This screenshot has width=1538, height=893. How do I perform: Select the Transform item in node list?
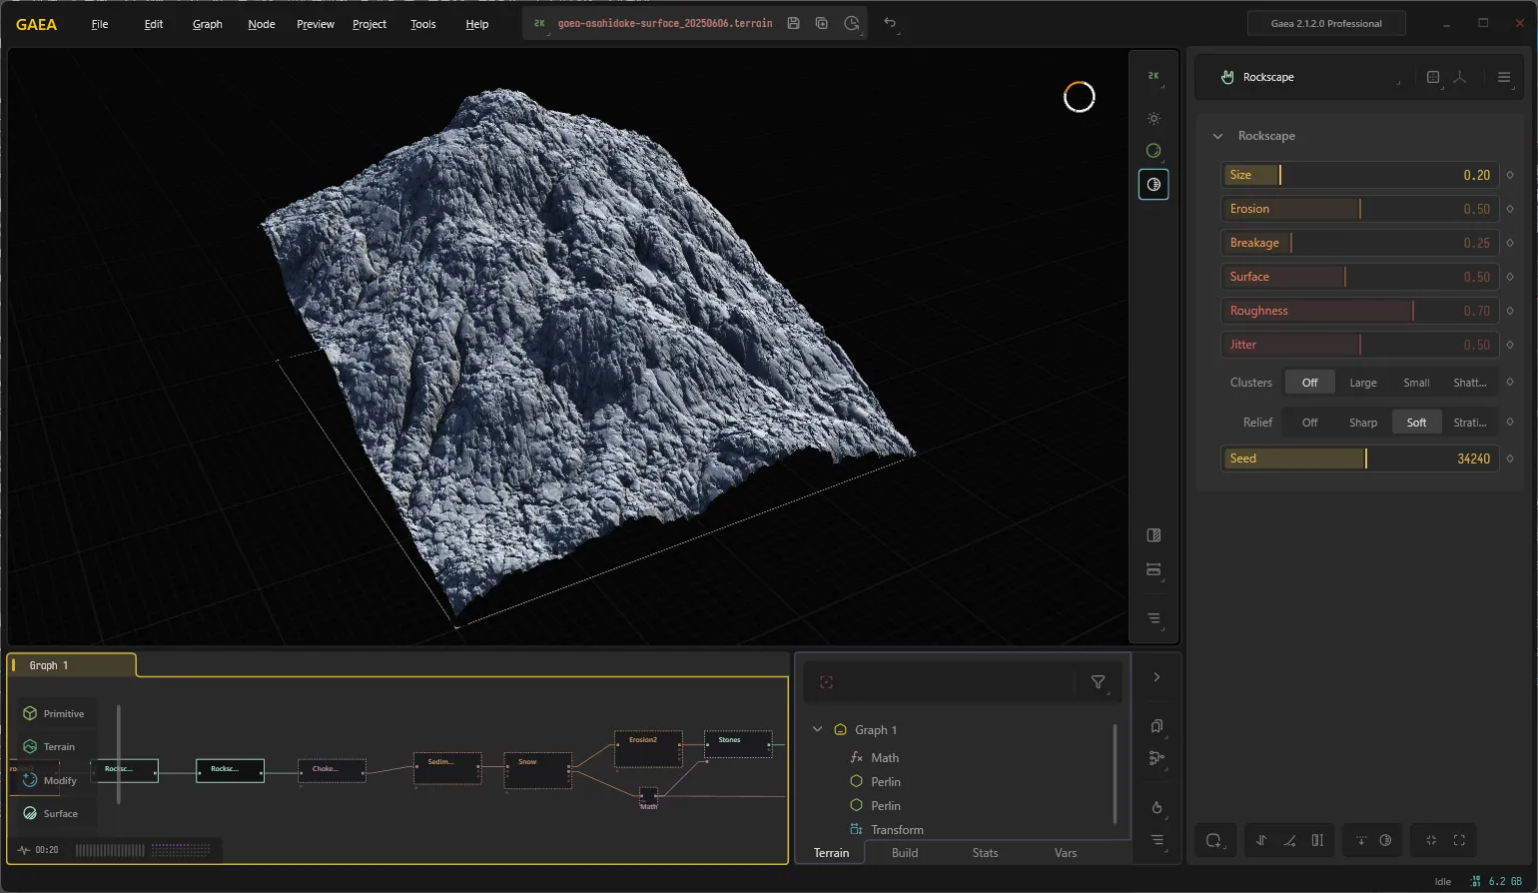[897, 829]
